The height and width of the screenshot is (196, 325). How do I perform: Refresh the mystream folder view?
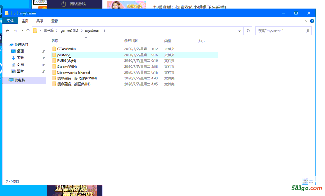point(248,31)
